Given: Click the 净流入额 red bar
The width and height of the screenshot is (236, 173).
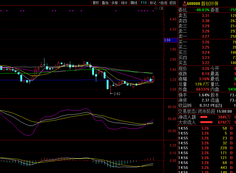Looking at the screenshot, I should point(204,117).
